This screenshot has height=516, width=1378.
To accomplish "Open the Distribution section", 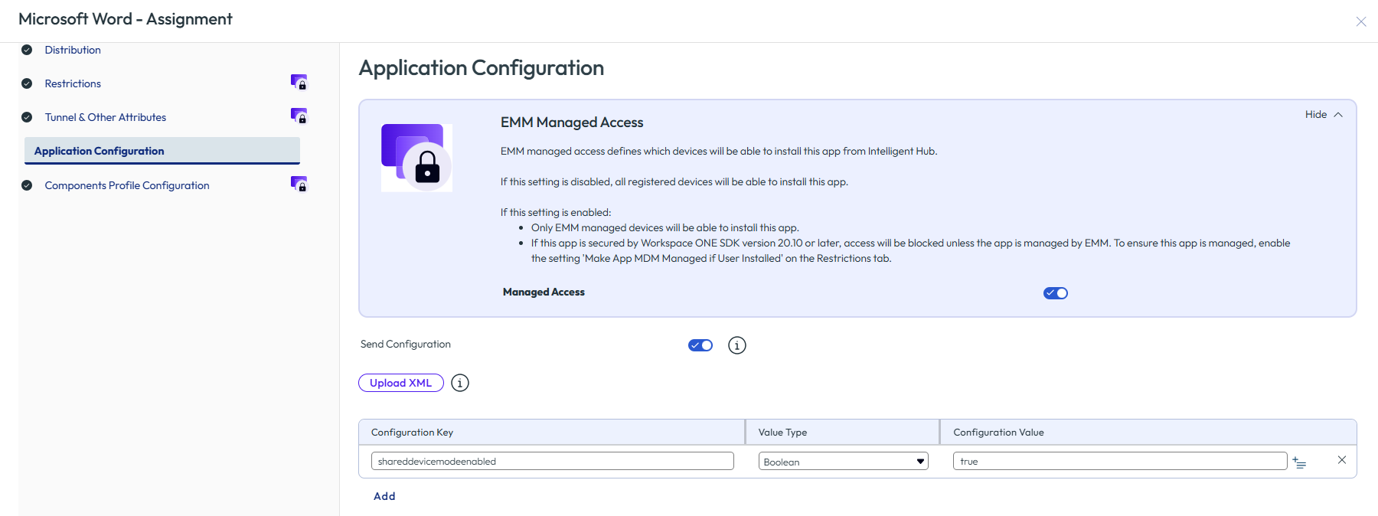I will pyautogui.click(x=73, y=50).
